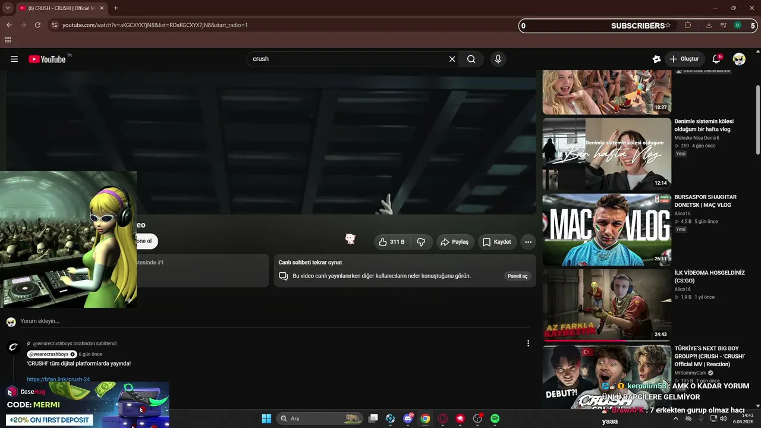The height and width of the screenshot is (428, 761).
Task: Open 'TÜRKİYE'S NEXT BIG BOY GROUP?!' reaction title
Action: (x=709, y=356)
